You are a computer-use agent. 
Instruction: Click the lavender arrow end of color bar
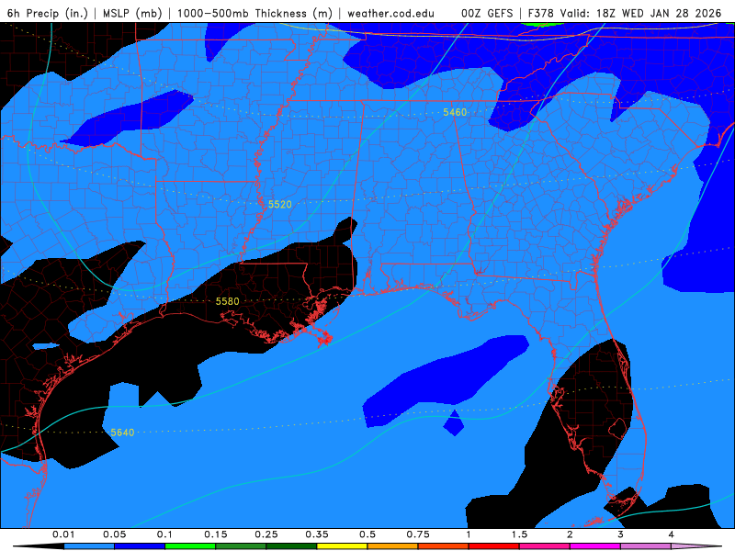pos(696,546)
